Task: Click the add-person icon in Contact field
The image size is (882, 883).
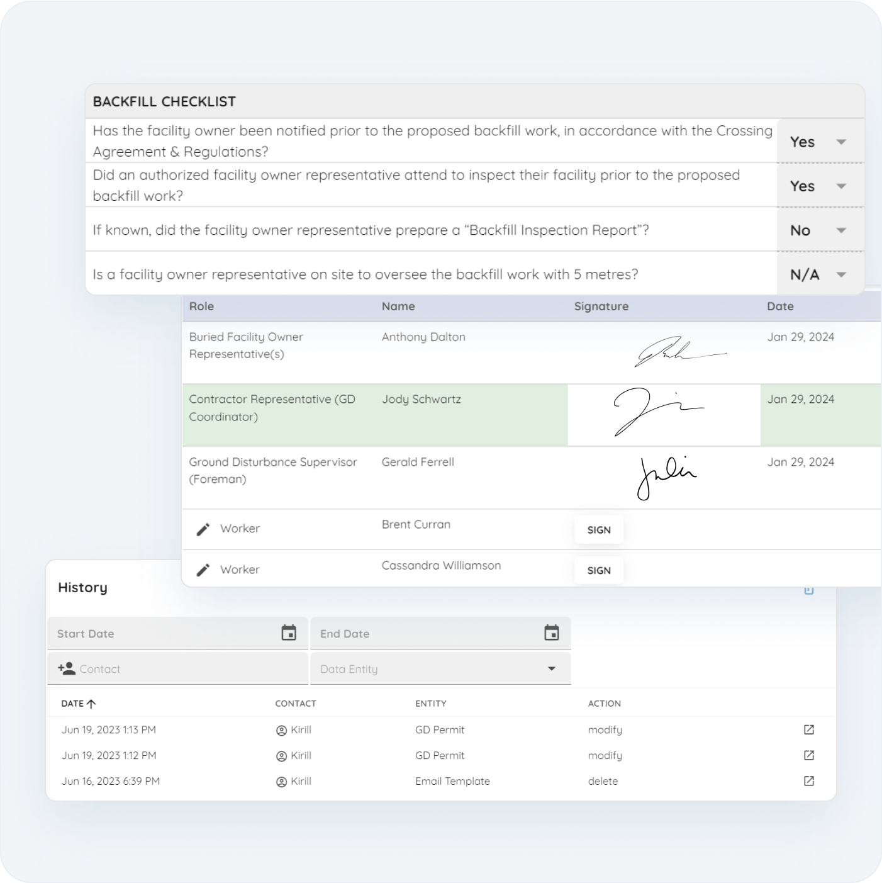Action: (66, 668)
